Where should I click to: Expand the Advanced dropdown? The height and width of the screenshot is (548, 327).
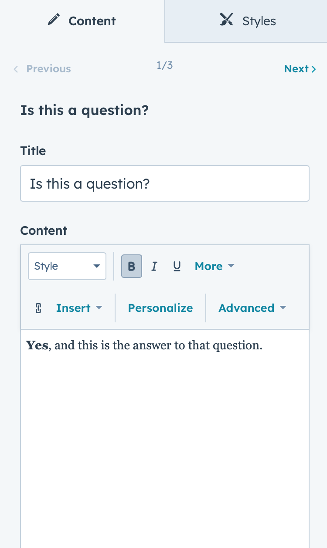point(252,308)
